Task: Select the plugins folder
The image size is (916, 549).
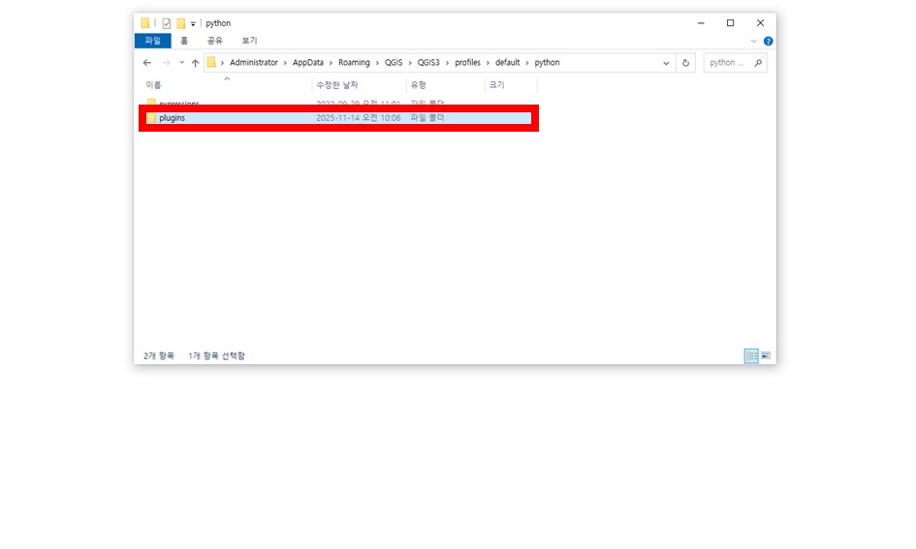Action: click(x=173, y=118)
